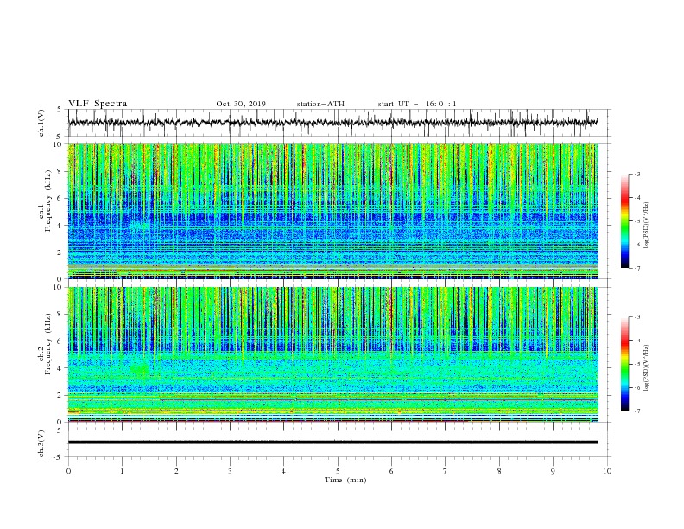Click the "-7" label on ch.1 colorbar

[636, 268]
